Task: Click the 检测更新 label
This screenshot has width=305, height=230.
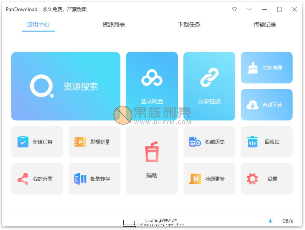Action: pos(215,179)
